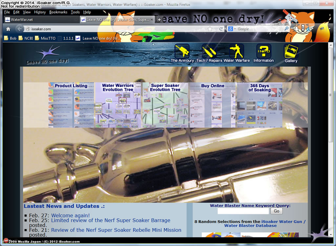This screenshot has height=246, width=336.
Task: Bookmark this page with the star icon
Action: pos(210,29)
